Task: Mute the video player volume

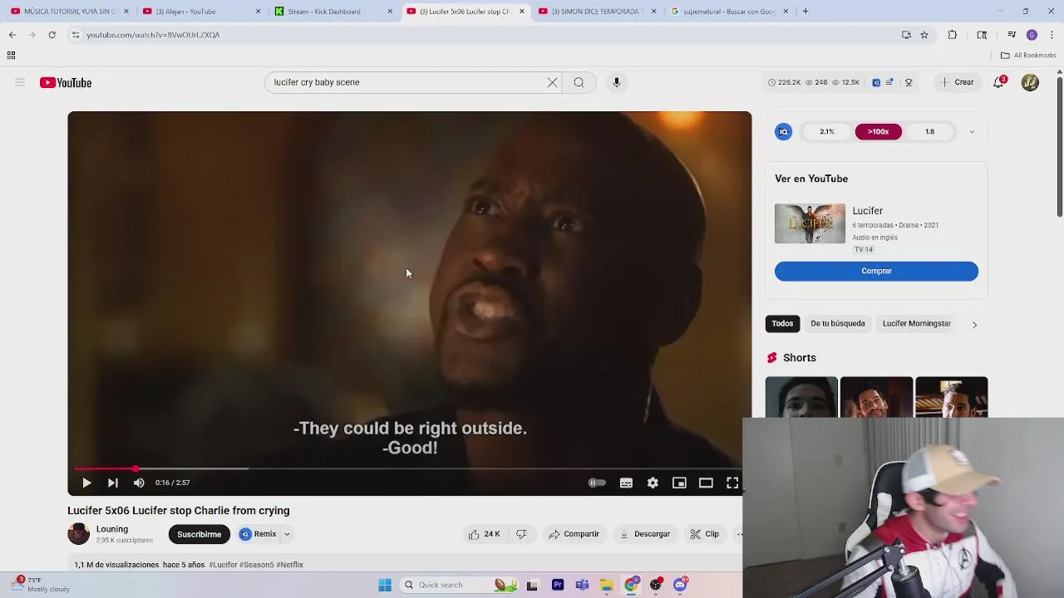Action: [x=139, y=483]
